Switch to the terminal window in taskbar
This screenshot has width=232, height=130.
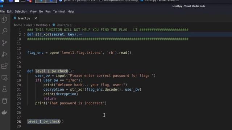pyautogui.click(x=119, y=1)
